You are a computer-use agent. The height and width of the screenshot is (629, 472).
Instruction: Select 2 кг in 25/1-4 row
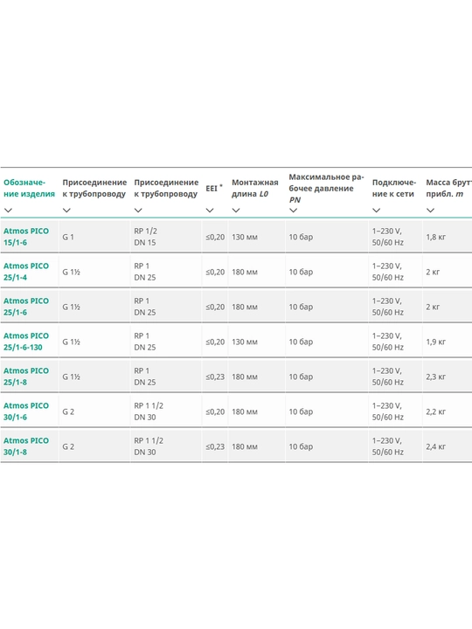click(x=433, y=272)
